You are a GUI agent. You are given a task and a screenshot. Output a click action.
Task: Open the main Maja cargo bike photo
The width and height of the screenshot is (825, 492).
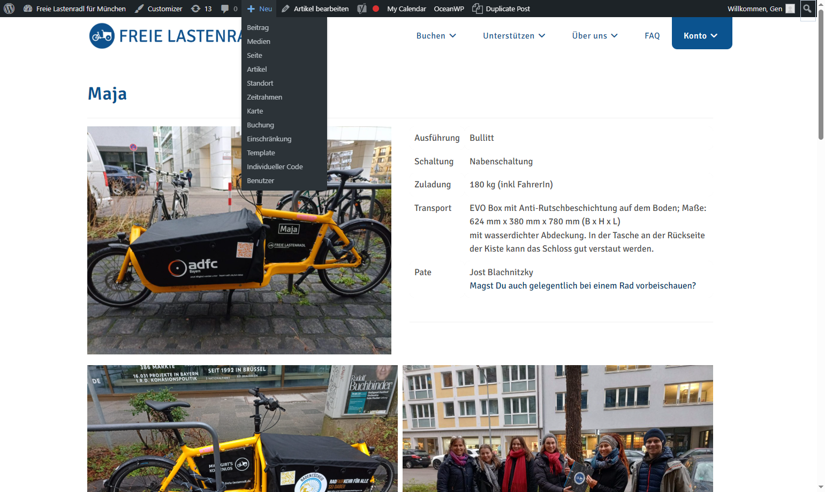click(239, 240)
